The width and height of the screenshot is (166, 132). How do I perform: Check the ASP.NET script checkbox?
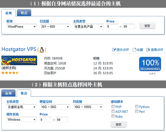click(113, 111)
